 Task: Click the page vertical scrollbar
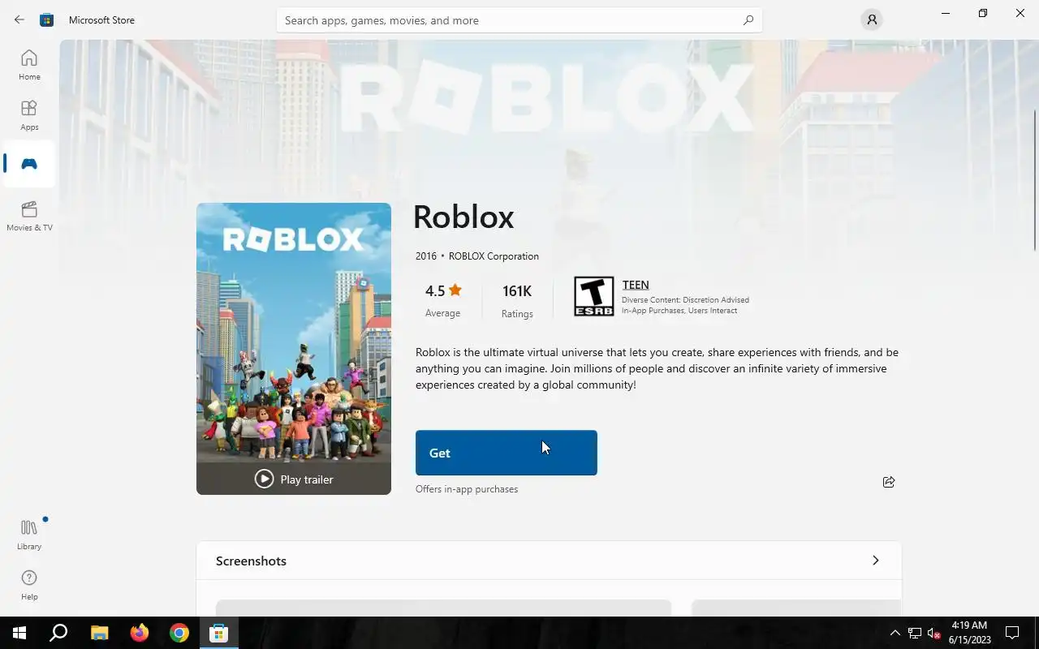click(x=1035, y=178)
